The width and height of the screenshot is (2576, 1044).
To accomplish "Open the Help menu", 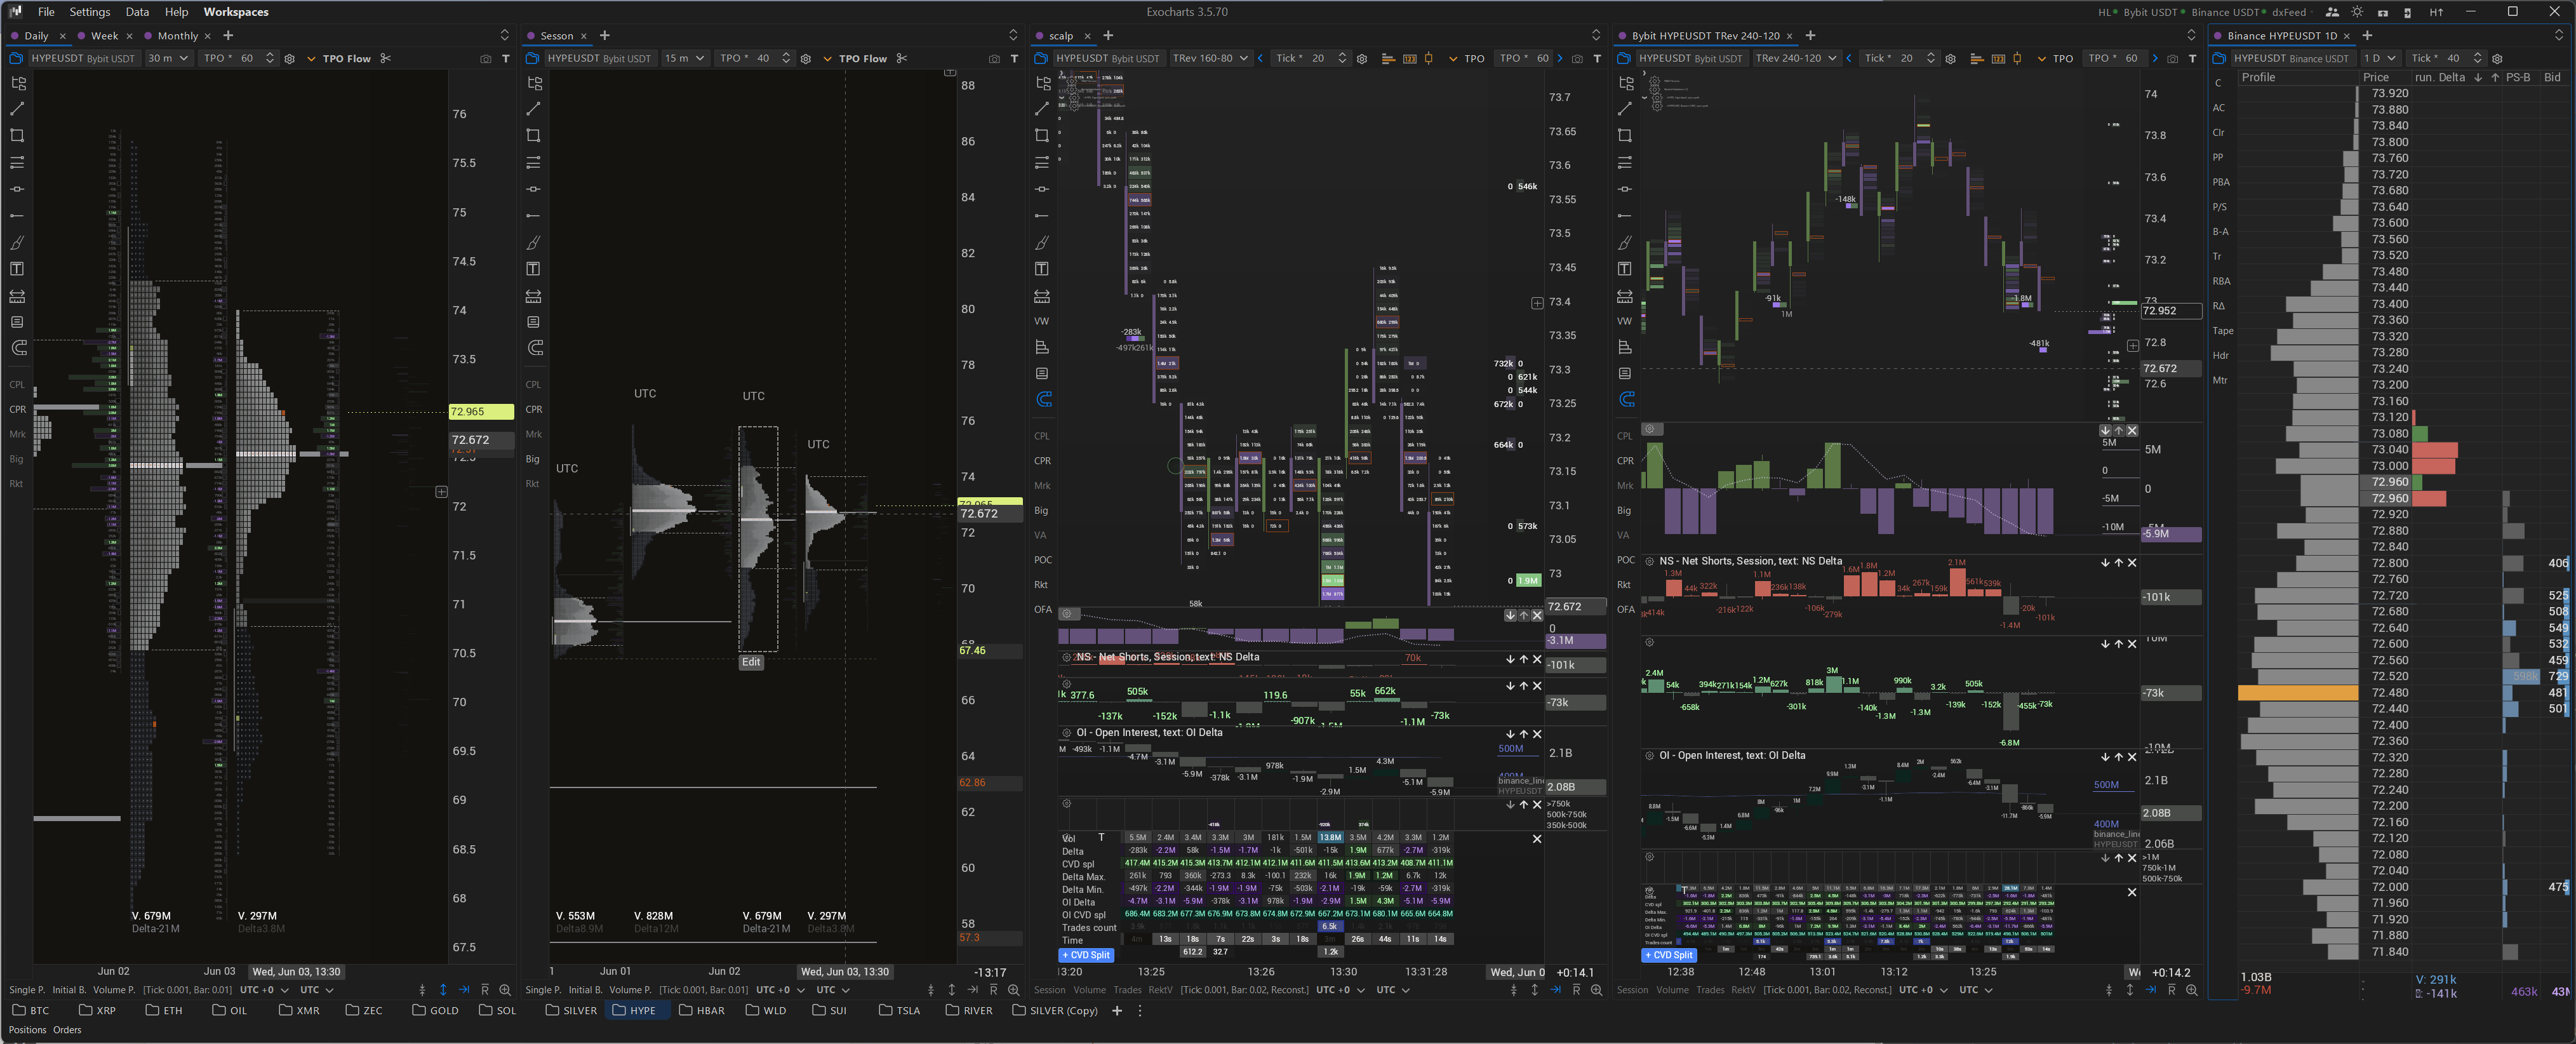I will [176, 12].
